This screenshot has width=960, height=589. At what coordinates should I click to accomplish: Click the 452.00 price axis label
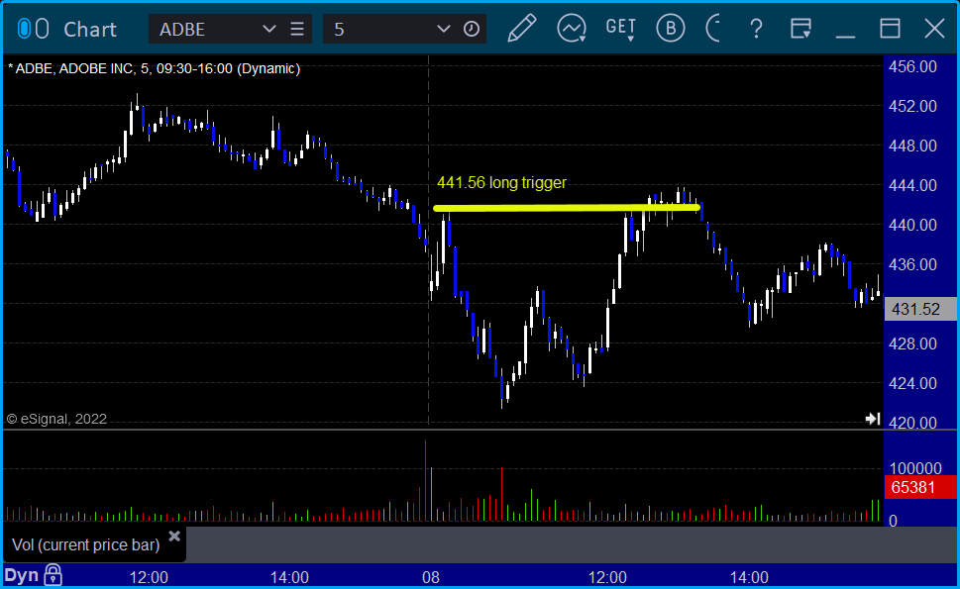(x=912, y=107)
